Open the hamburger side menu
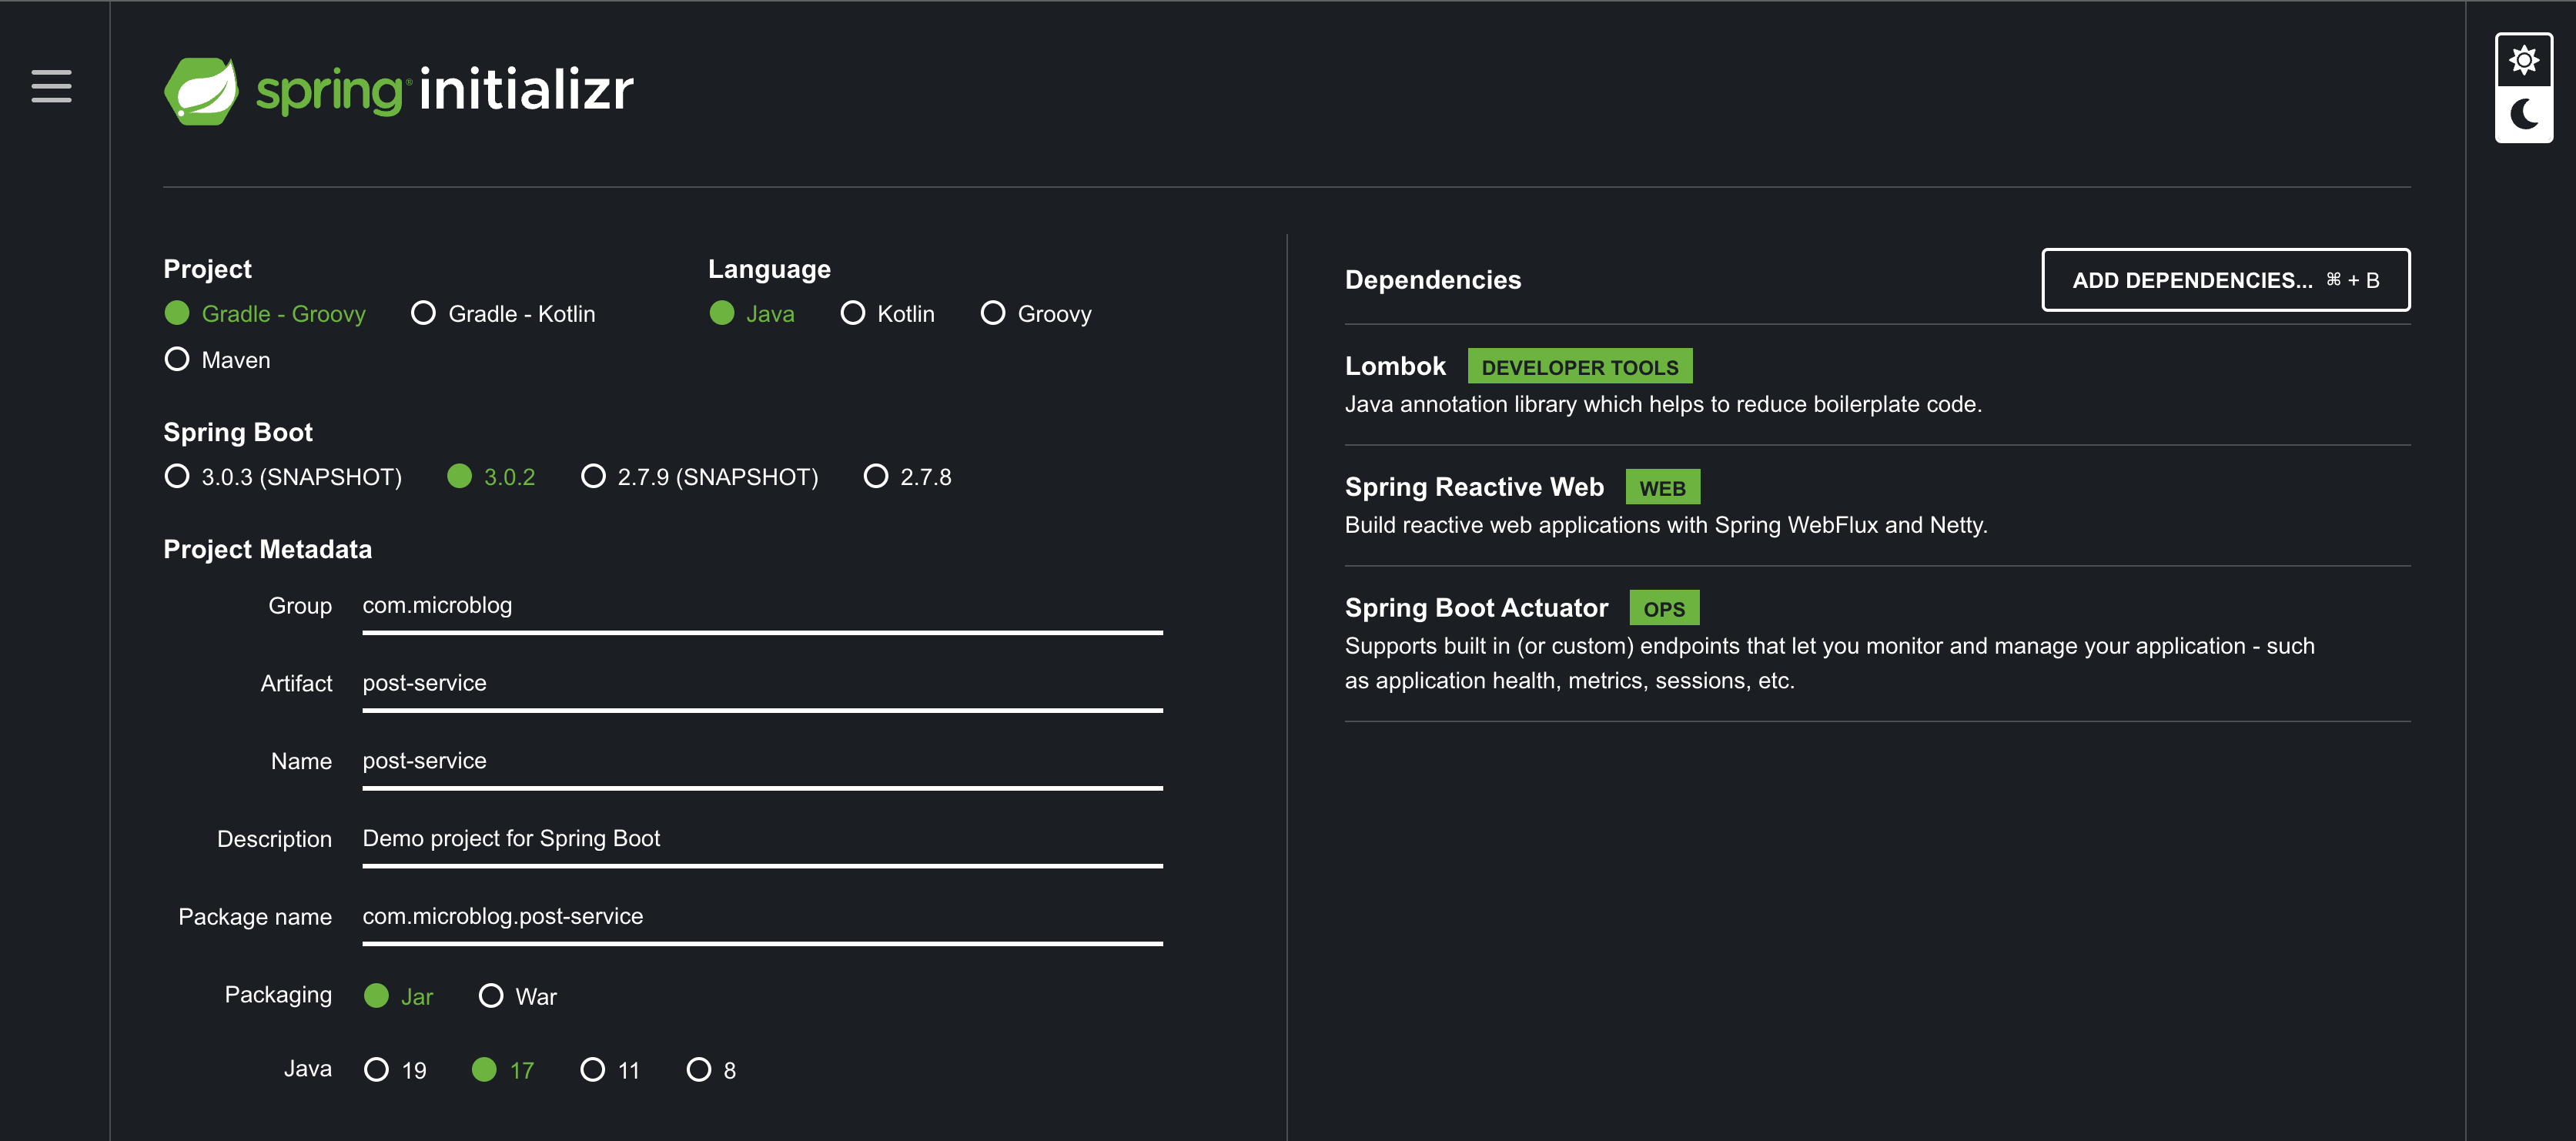Screen dimensions: 2576x1141 pyautogui.click(x=51, y=86)
